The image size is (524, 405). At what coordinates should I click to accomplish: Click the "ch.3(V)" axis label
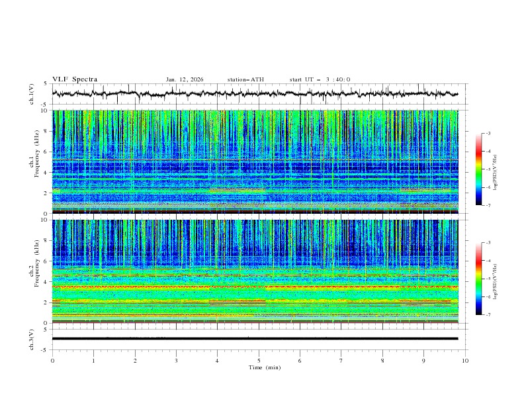pyautogui.click(x=32, y=339)
